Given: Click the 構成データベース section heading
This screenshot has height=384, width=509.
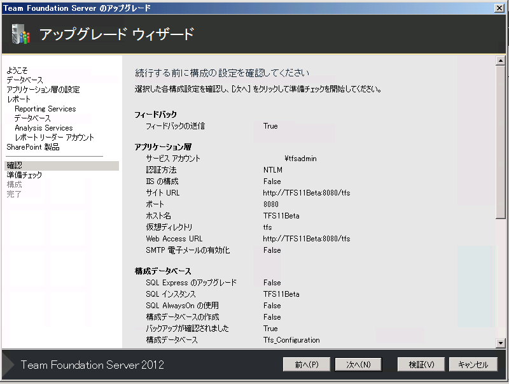Looking at the screenshot, I should coord(163,271).
